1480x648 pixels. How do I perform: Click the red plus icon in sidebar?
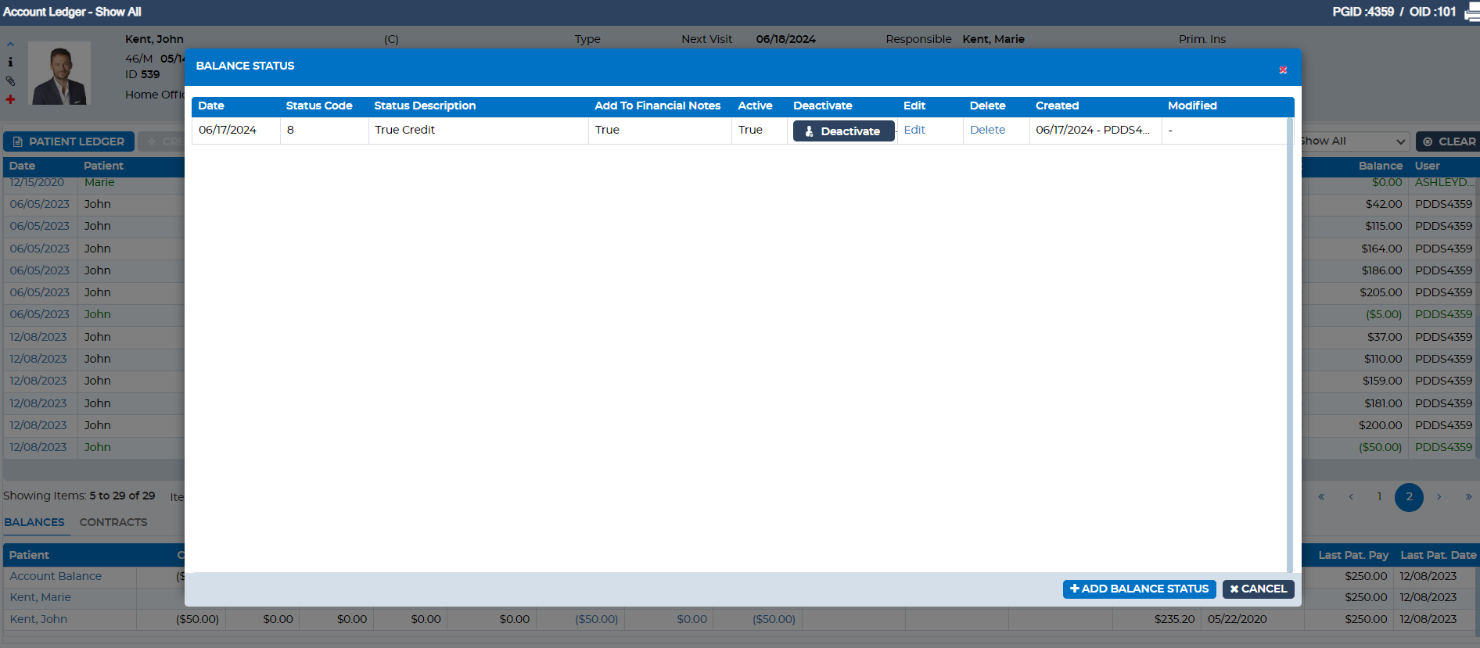tap(10, 99)
